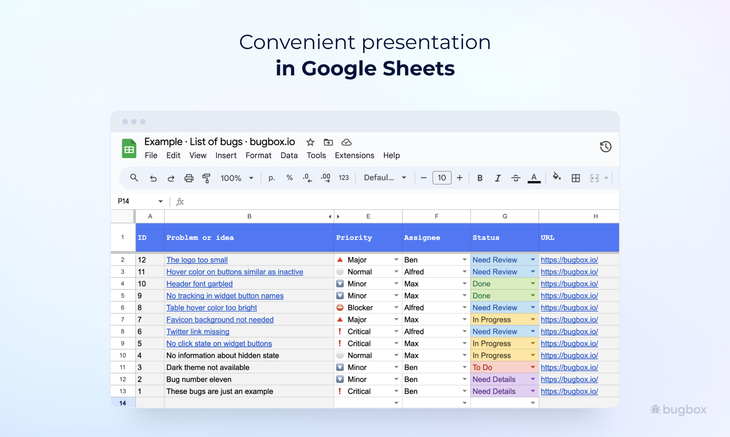Open bugbox.io URL in row 13

tap(569, 391)
